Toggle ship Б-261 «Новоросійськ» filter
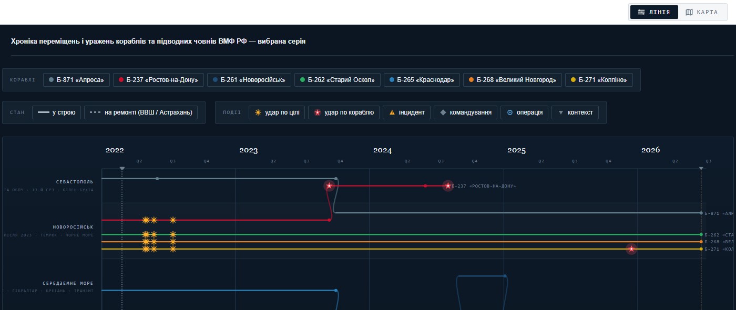 pyautogui.click(x=249, y=80)
